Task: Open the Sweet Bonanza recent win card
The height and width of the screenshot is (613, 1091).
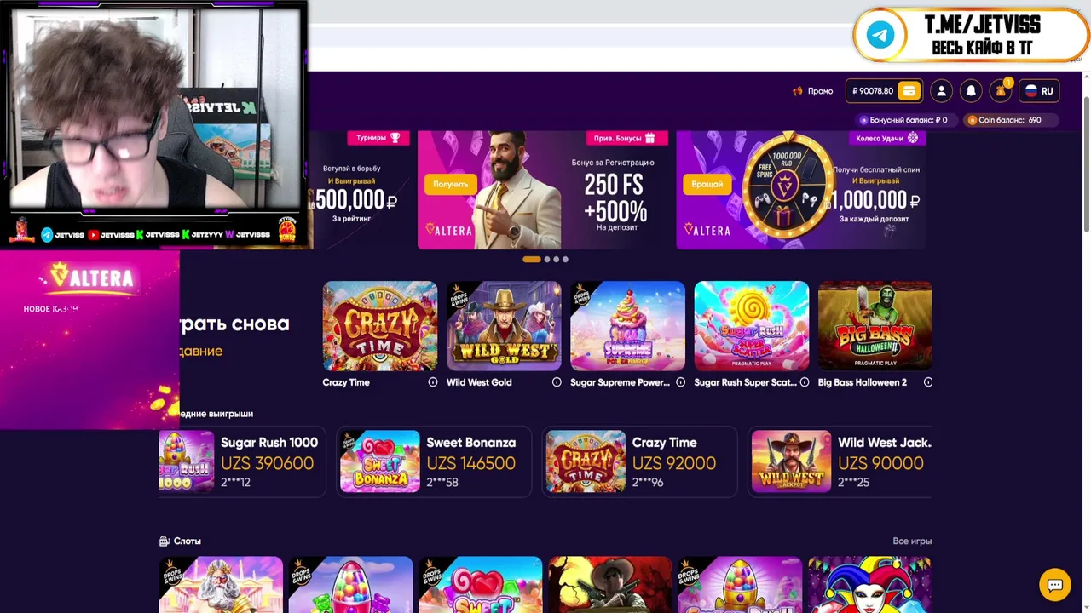Action: pyautogui.click(x=434, y=461)
